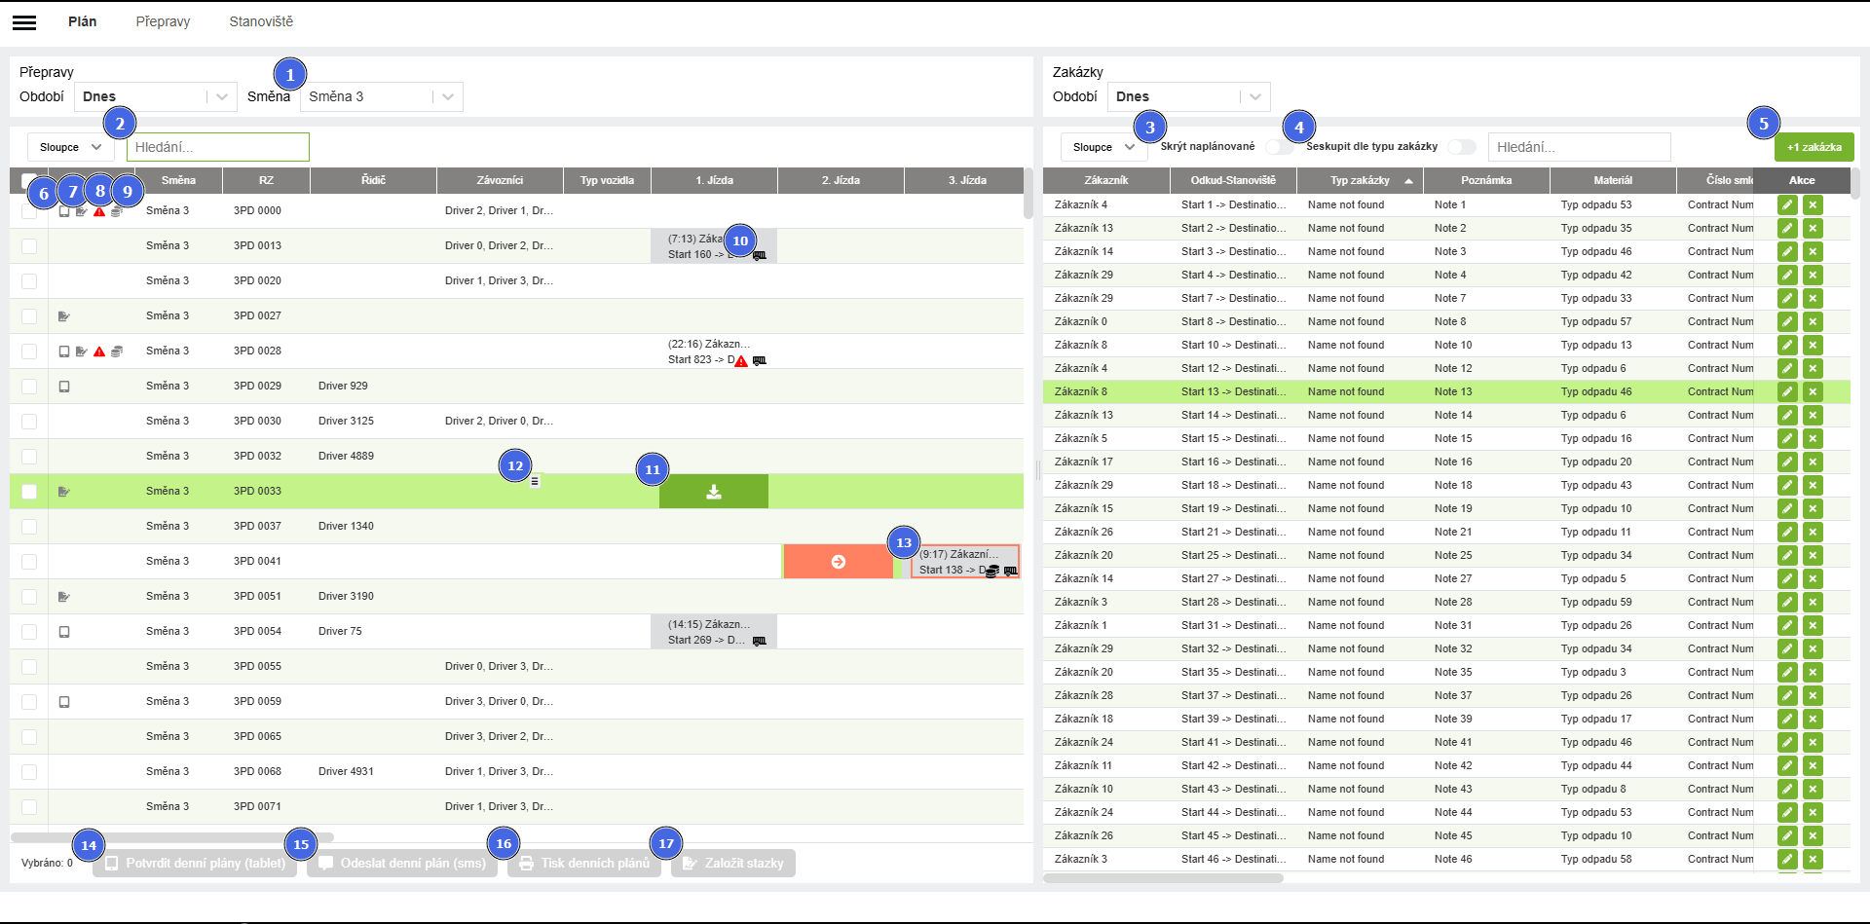The image size is (1870, 924).
Task: Click coins icon in row 3PD 0028
Action: 117,351
